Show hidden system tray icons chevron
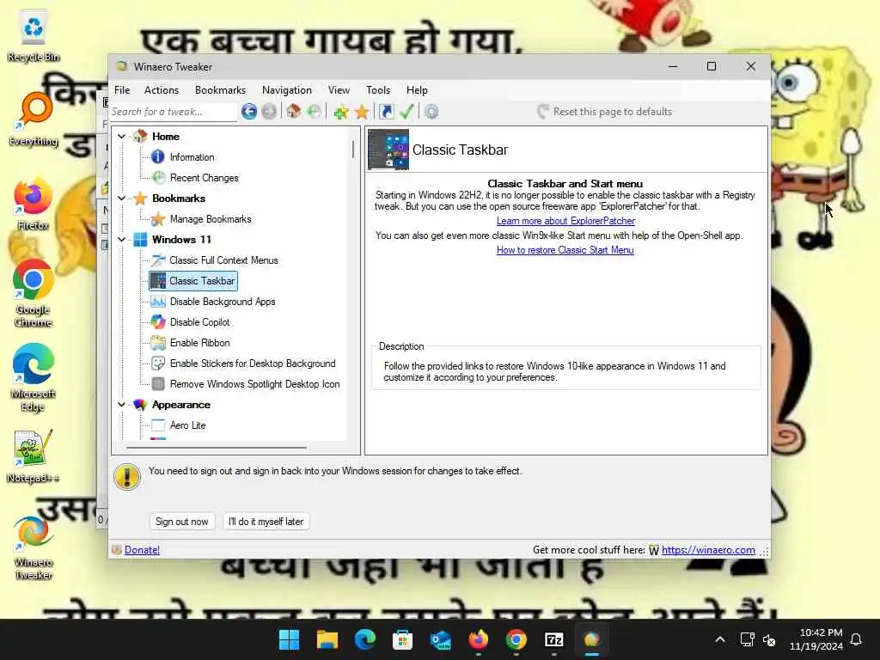 [720, 639]
